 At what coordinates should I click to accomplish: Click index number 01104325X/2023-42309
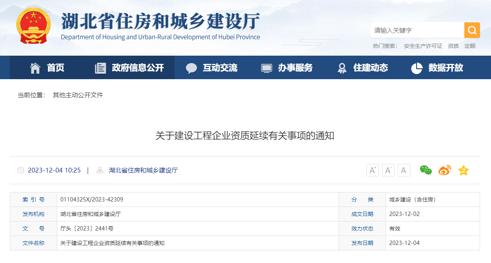(x=92, y=200)
